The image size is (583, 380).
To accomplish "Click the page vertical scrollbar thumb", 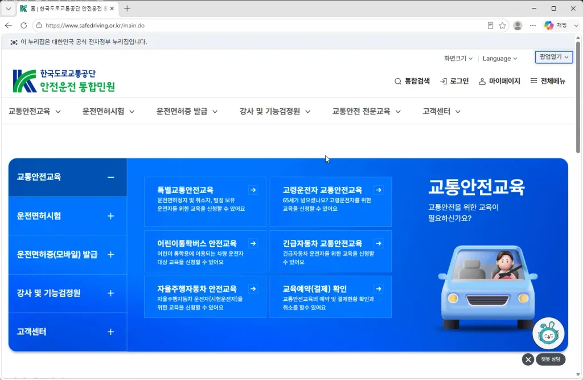I will [578, 97].
